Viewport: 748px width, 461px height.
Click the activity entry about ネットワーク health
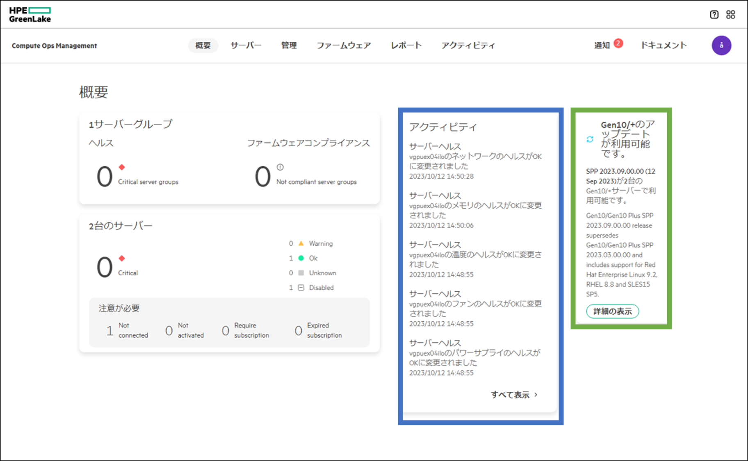tap(475, 161)
